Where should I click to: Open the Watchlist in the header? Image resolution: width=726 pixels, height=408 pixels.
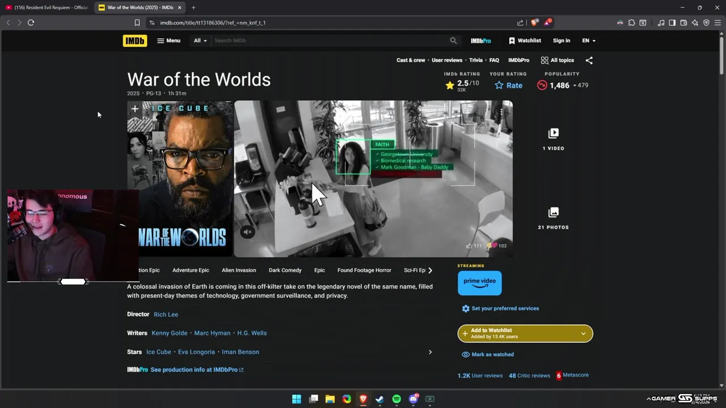click(x=525, y=41)
